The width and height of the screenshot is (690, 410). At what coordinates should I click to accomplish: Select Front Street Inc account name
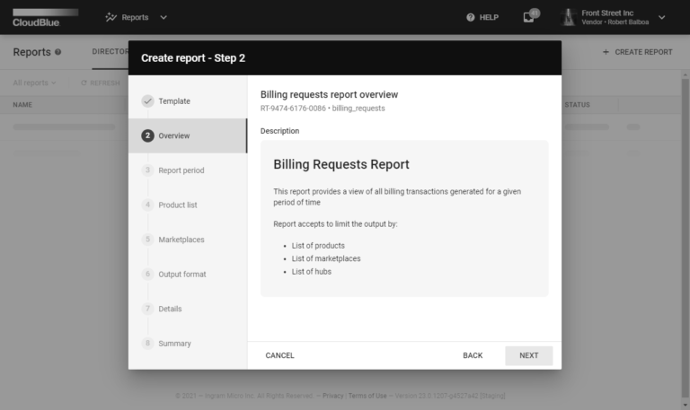[607, 13]
